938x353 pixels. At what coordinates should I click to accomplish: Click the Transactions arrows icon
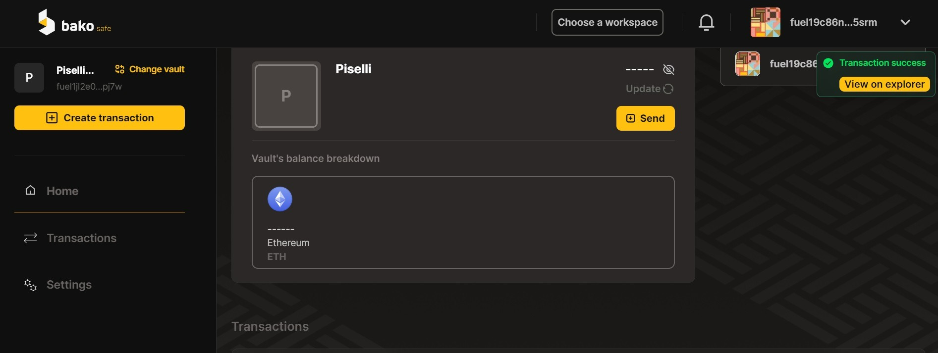coord(30,238)
